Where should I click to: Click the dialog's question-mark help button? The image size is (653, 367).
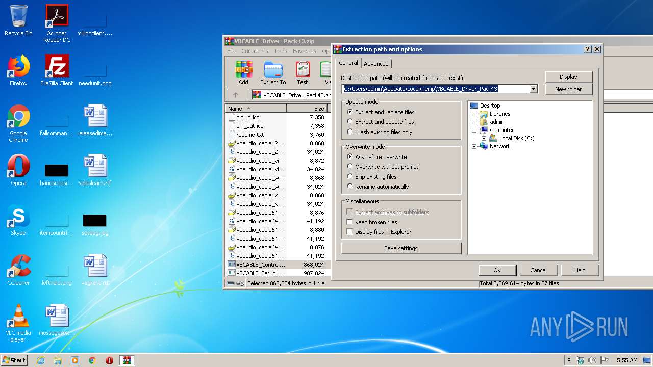(588, 49)
